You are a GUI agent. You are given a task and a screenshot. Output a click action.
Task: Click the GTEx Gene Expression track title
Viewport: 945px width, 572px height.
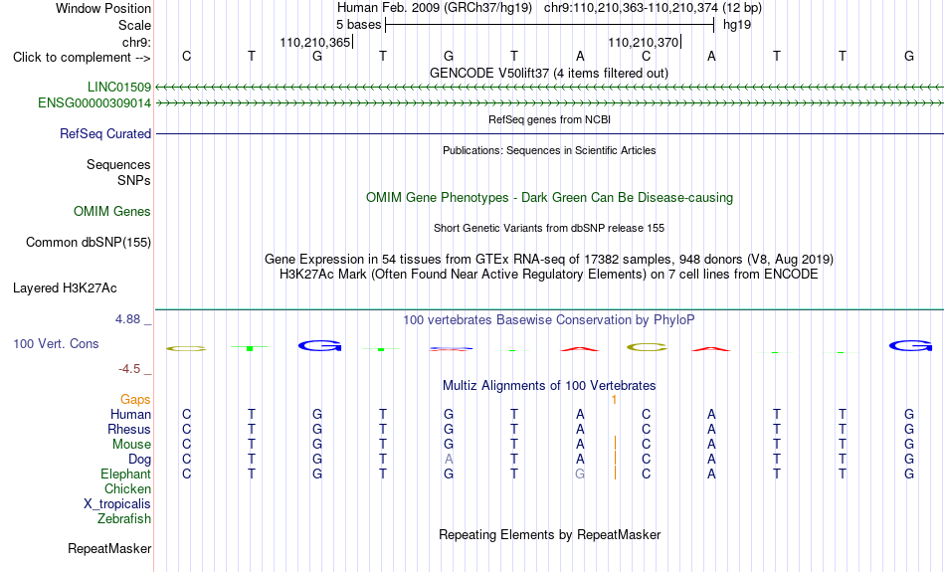click(x=549, y=260)
